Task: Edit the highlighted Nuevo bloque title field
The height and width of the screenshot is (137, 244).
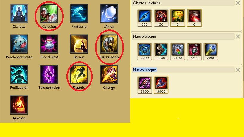Action: pyautogui.click(x=183, y=70)
